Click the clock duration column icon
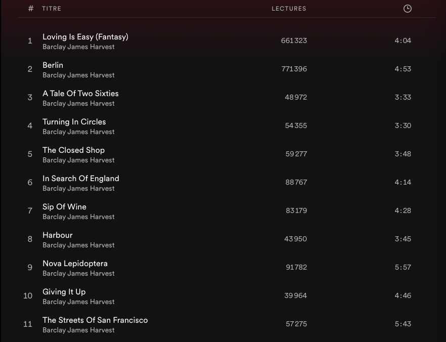Image resolution: width=446 pixels, height=342 pixels. click(x=407, y=9)
